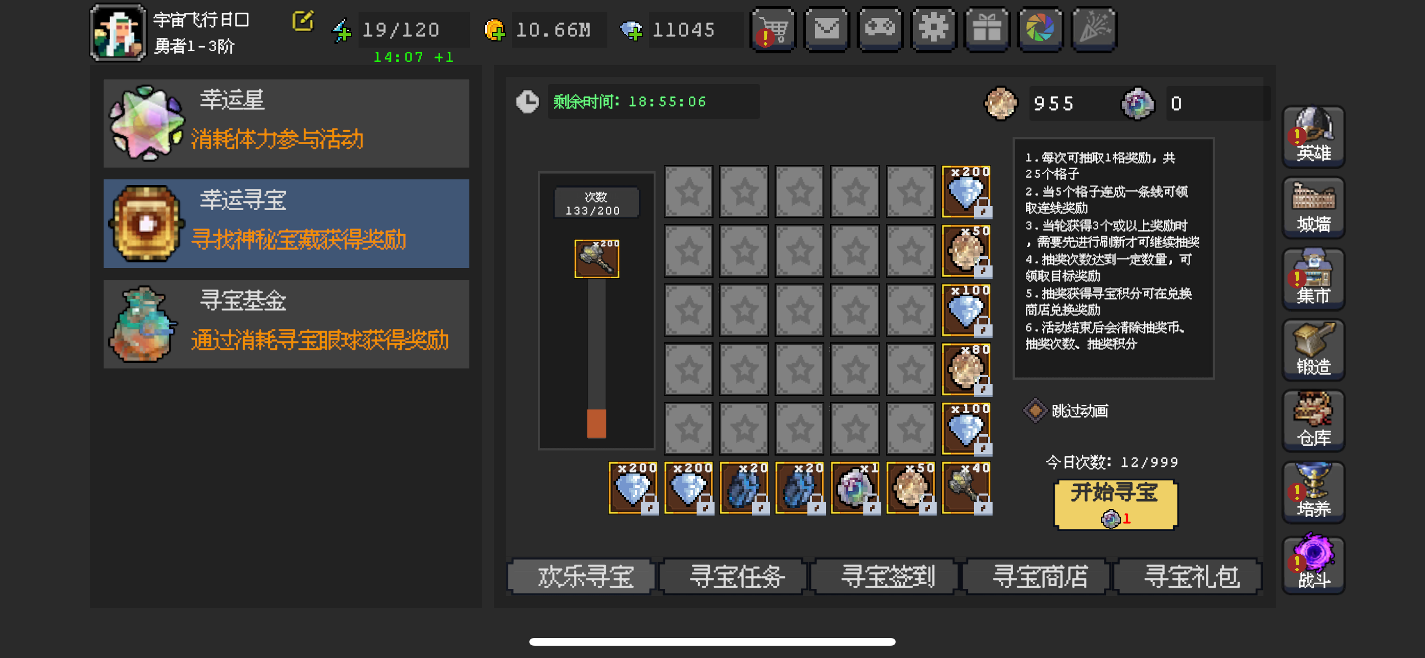Click the hammer x200 milestone reward
Screen dimensions: 1425x658
tap(597, 259)
